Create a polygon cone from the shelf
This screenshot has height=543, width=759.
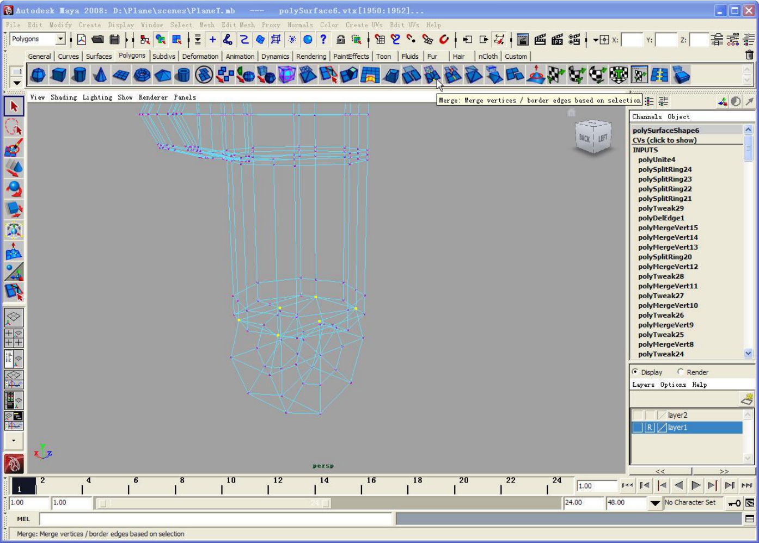(x=100, y=75)
